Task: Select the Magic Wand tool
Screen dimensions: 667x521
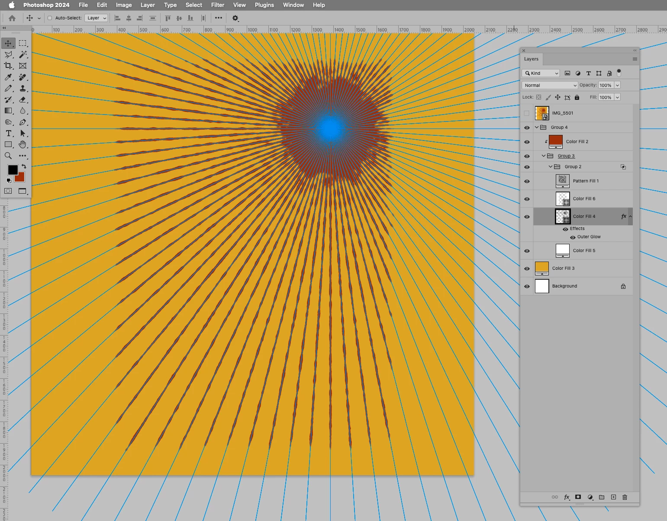Action: [23, 54]
